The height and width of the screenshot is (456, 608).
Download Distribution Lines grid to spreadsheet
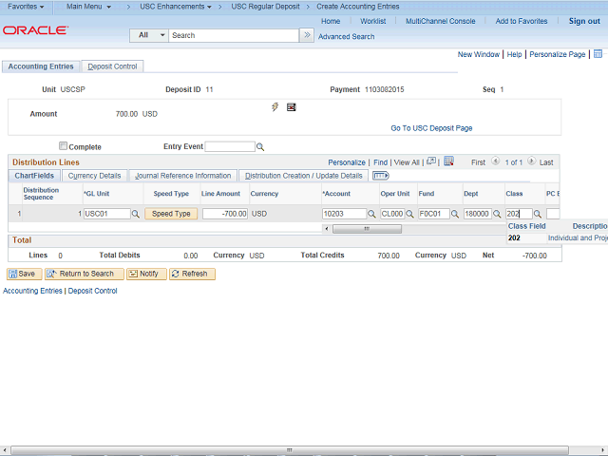coord(448,161)
